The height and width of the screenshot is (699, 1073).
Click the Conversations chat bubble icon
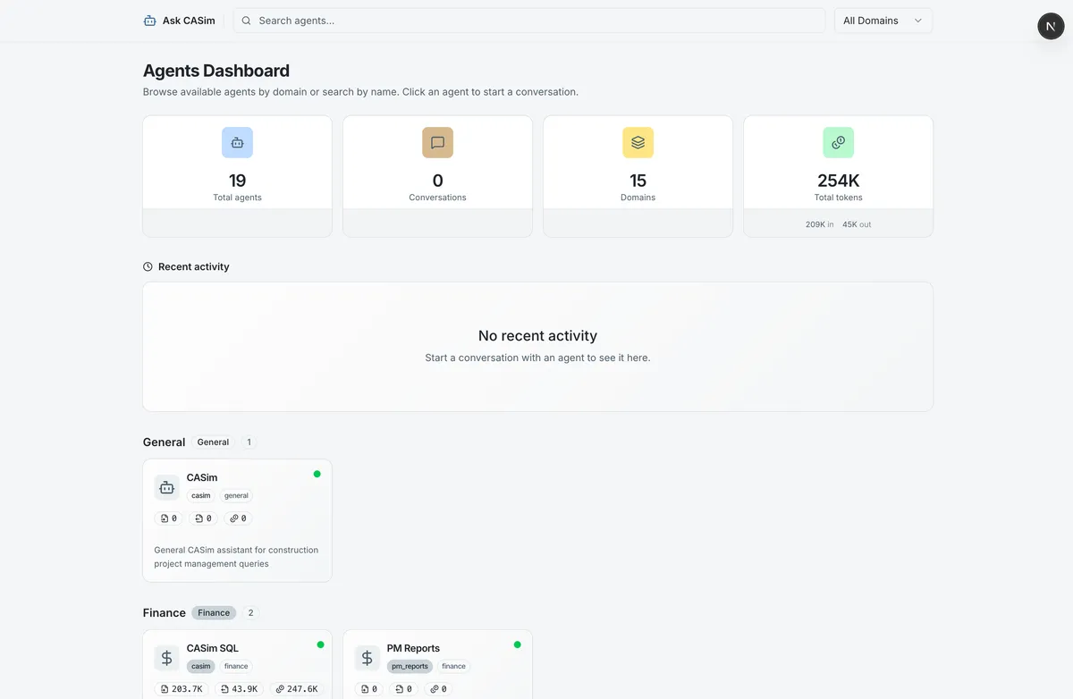[437, 142]
